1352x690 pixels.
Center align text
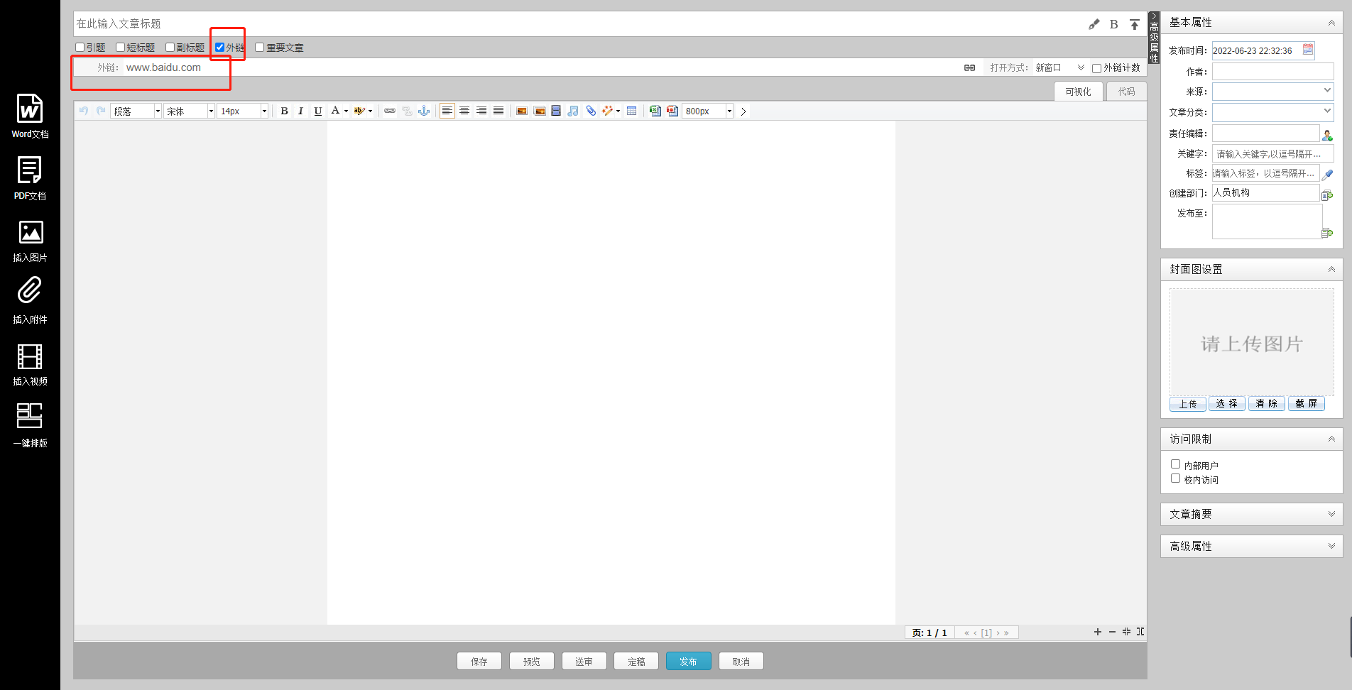click(x=464, y=111)
